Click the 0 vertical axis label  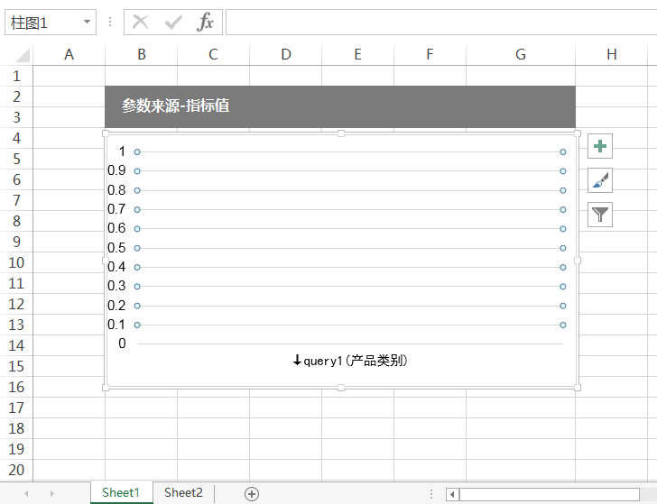[122, 344]
